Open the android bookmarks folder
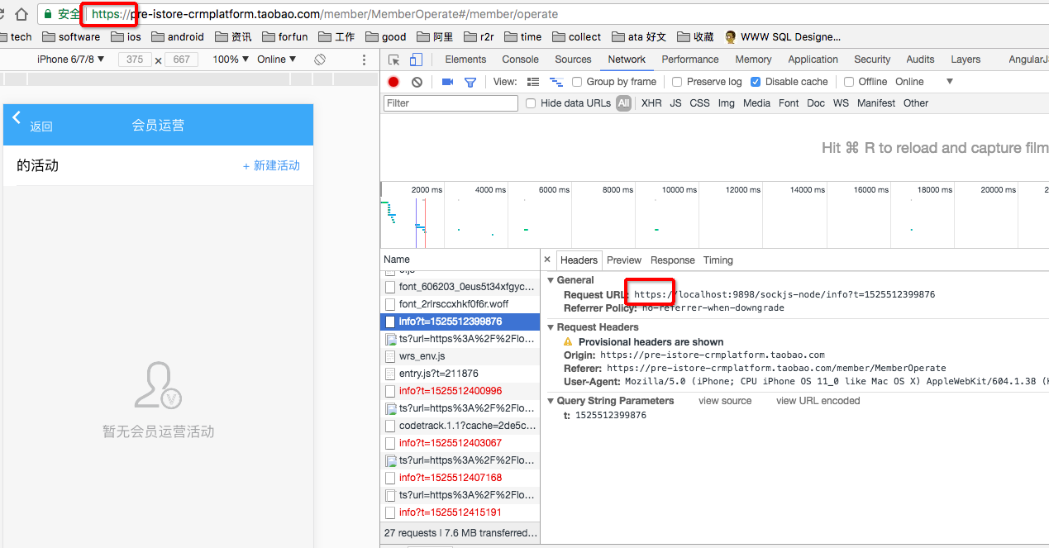This screenshot has height=548, width=1049. [177, 36]
